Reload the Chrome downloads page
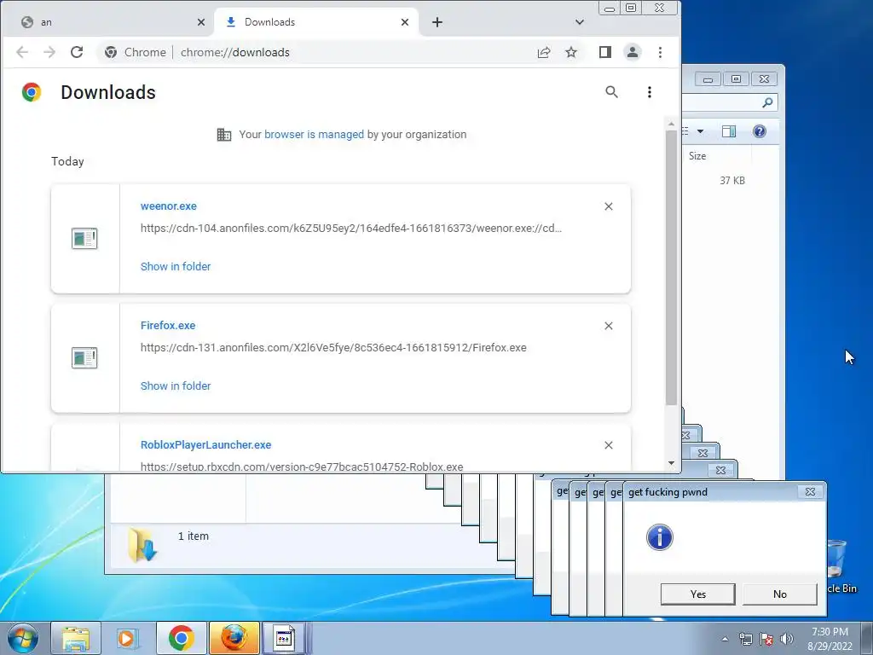The width and height of the screenshot is (873, 655). 77,52
